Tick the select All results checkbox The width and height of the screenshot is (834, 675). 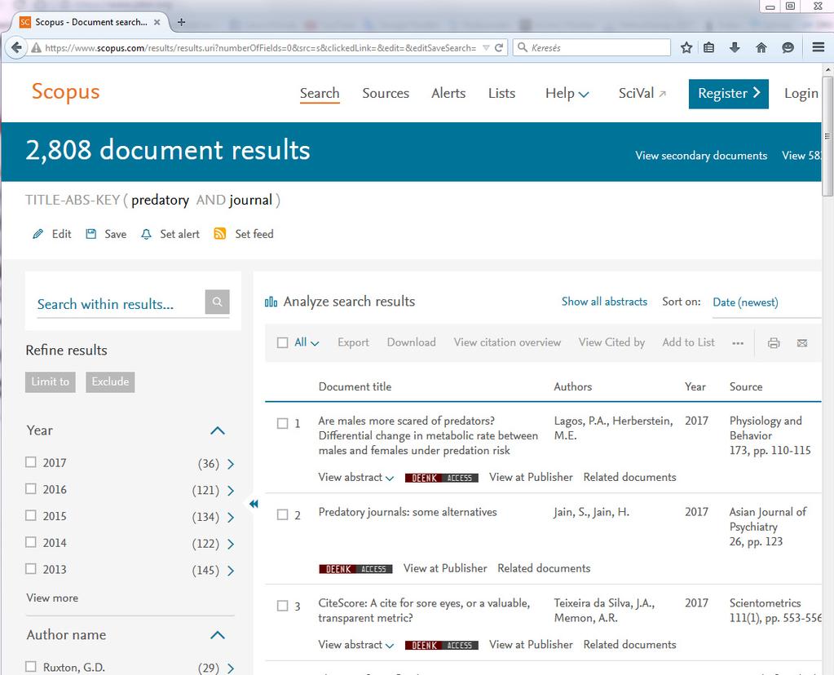pos(282,342)
